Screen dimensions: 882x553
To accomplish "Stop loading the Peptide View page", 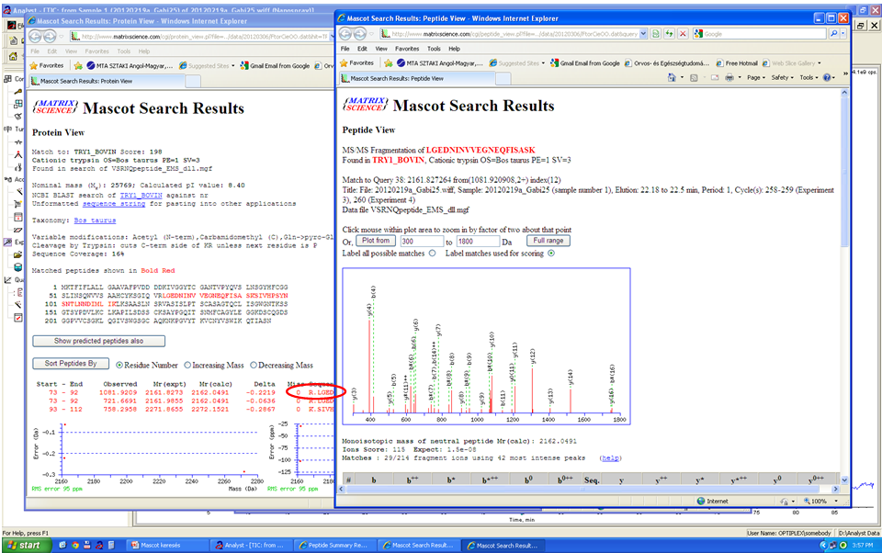I will tap(683, 34).
